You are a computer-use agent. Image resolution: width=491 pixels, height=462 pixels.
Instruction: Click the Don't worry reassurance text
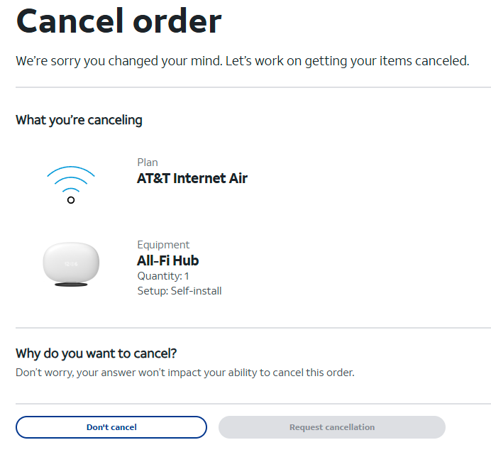click(185, 373)
